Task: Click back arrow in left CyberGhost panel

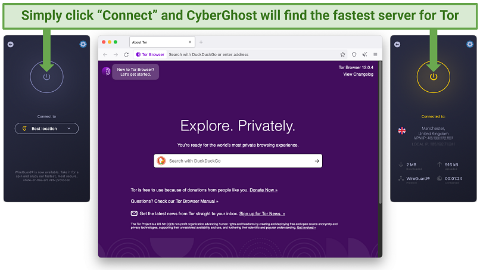Action: coord(10,45)
